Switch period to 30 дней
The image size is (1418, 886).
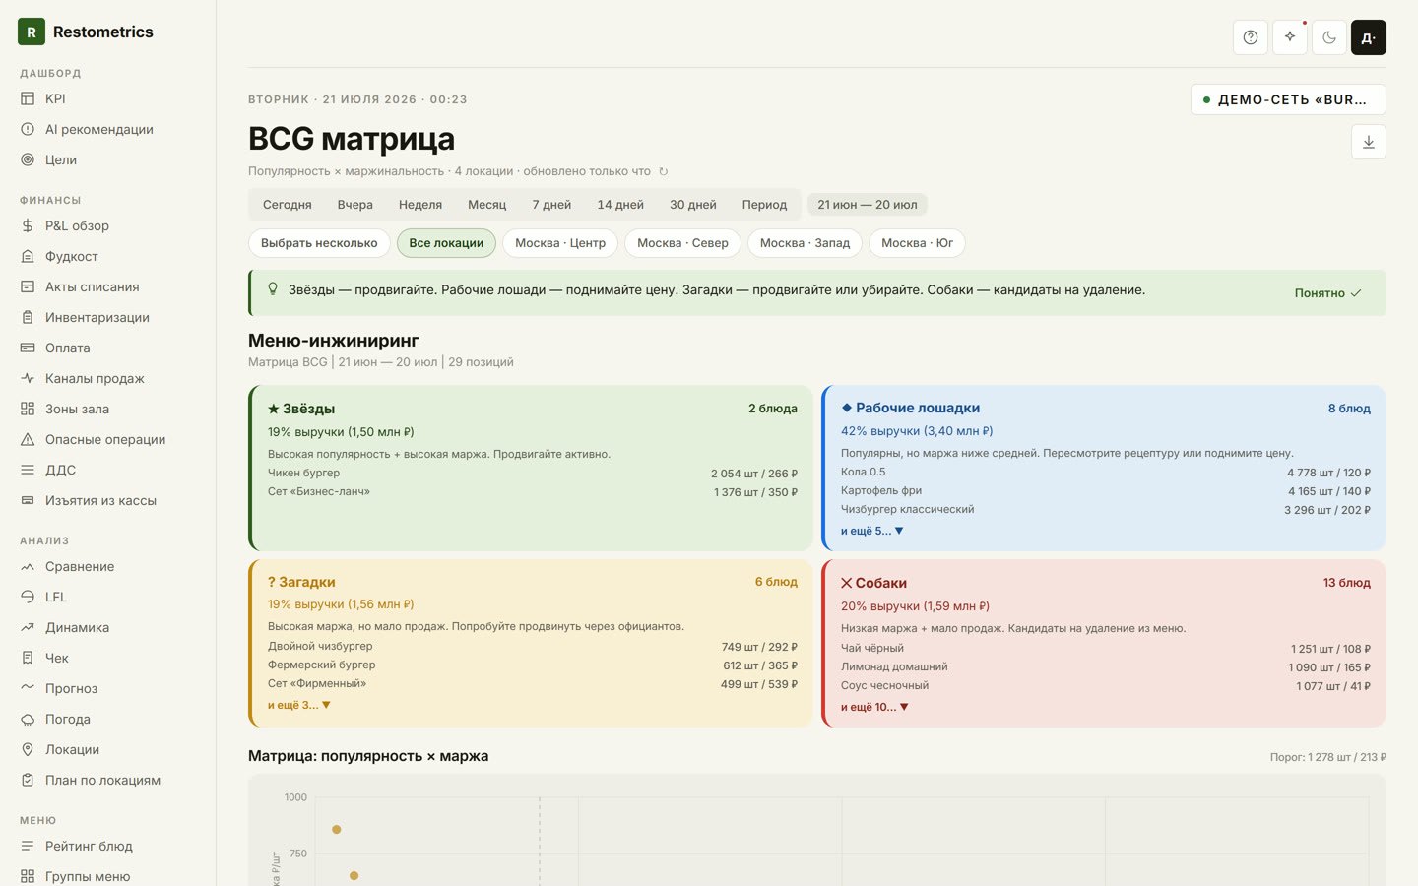coord(693,205)
